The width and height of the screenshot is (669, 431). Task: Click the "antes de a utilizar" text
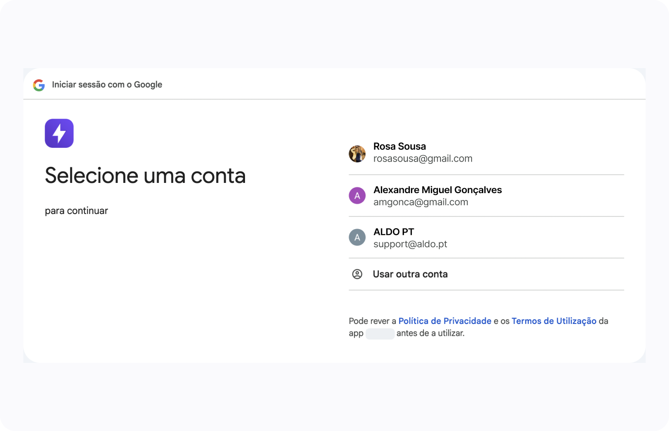point(430,333)
